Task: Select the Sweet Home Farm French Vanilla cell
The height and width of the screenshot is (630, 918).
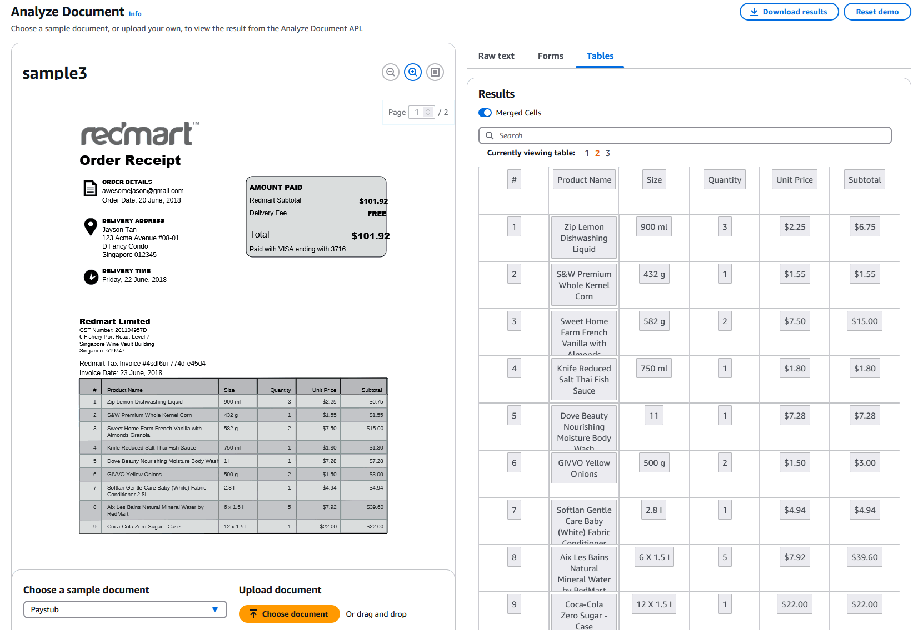Action: [x=584, y=333]
